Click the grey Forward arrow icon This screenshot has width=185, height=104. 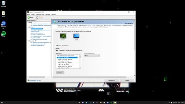(x=37, y=17)
